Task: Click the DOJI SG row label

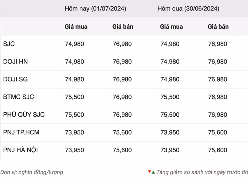Action: (15, 79)
